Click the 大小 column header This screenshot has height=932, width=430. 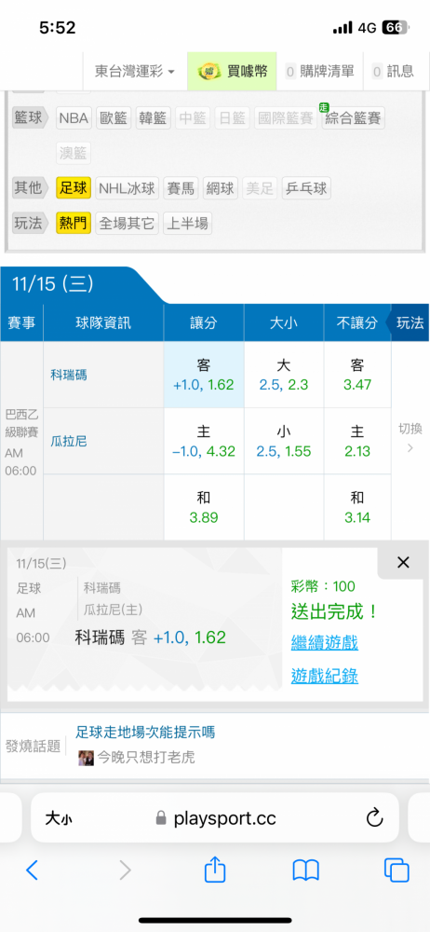[284, 322]
